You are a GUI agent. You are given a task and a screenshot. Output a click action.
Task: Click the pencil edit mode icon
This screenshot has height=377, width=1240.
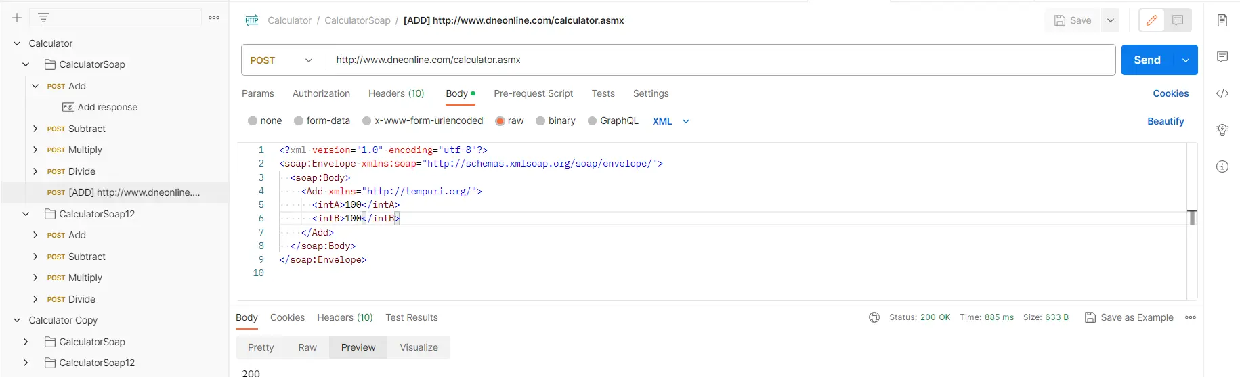pyautogui.click(x=1151, y=20)
